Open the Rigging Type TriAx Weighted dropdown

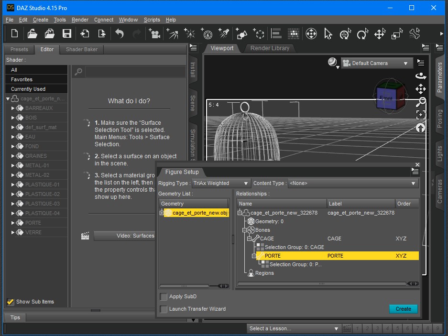[221, 183]
